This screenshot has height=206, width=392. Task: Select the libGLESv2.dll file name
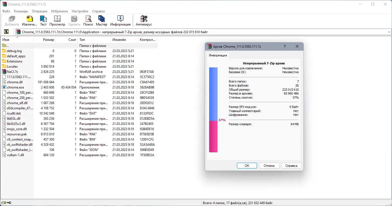[x=16, y=124]
